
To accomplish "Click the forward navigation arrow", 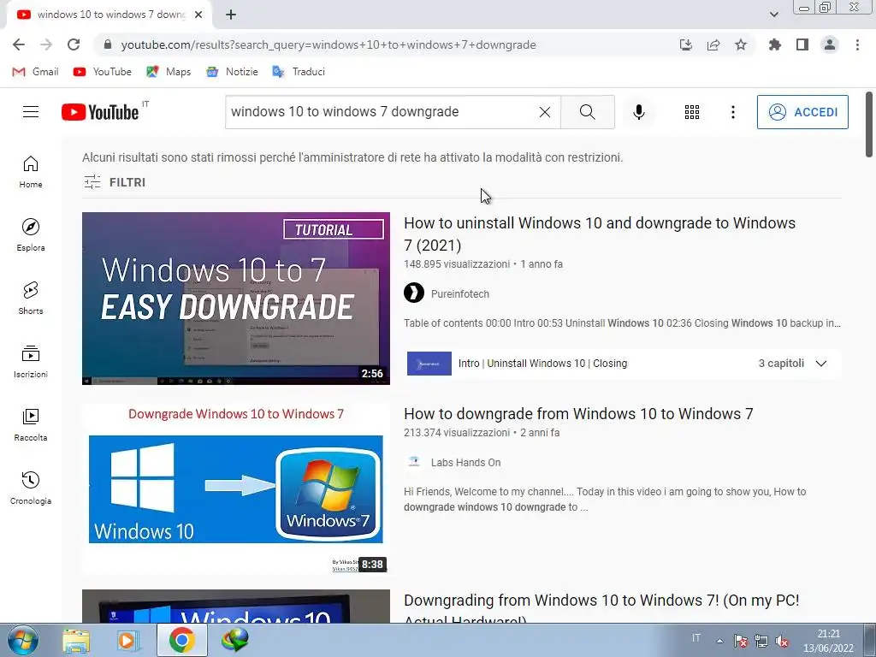I will pos(46,44).
